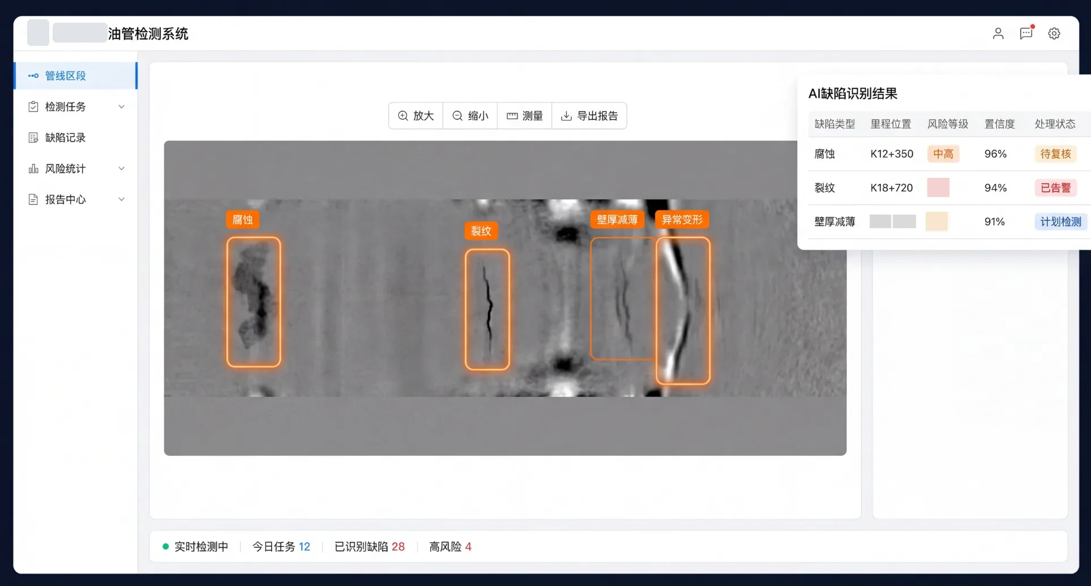1091x586 pixels.
Task: Select 管线区段 in the sidebar
Action: click(75, 76)
